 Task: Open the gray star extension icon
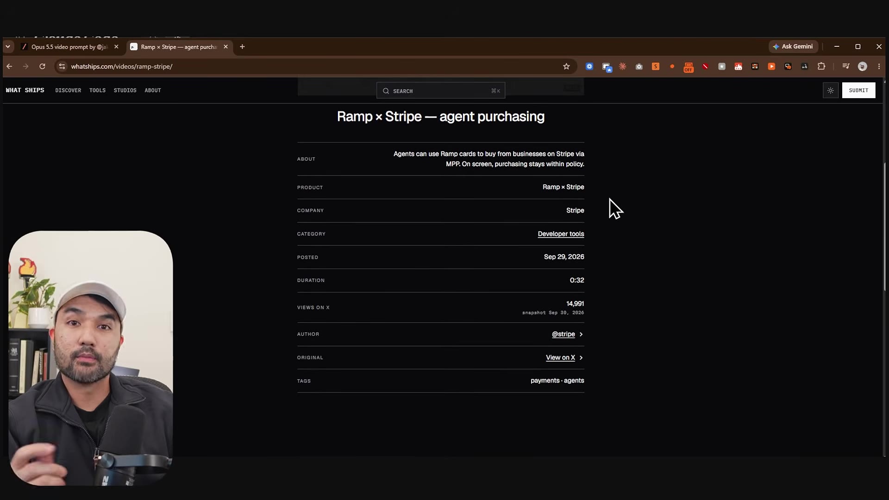click(722, 66)
